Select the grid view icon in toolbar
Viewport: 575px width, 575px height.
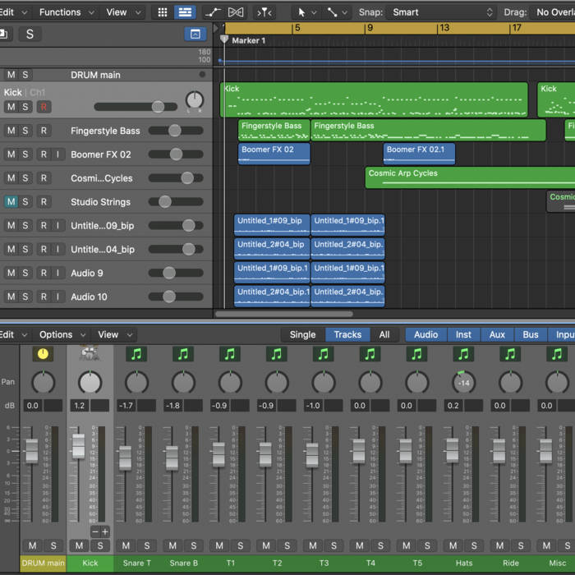[x=163, y=12]
